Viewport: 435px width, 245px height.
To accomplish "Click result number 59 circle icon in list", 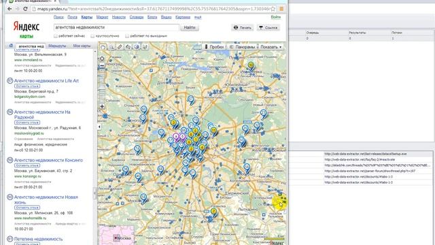I will click(x=10, y=160).
